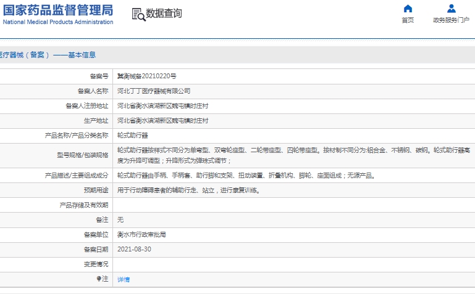This screenshot has height=294, width=475.
Task: Click the 数据查询 magnifier document icon
Action: point(138,15)
